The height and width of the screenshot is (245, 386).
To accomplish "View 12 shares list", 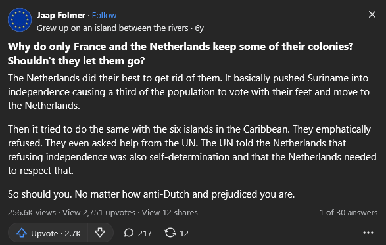I will 170,213.
